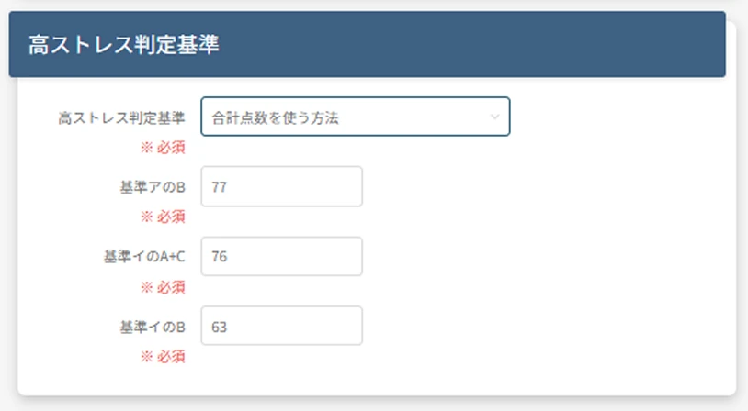Screen dimensions: 748x411
Task: Focus the 基準アのB input field
Action: (x=281, y=186)
